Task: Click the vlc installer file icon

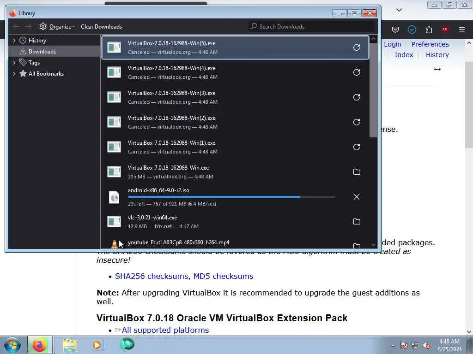Action: [x=114, y=222]
